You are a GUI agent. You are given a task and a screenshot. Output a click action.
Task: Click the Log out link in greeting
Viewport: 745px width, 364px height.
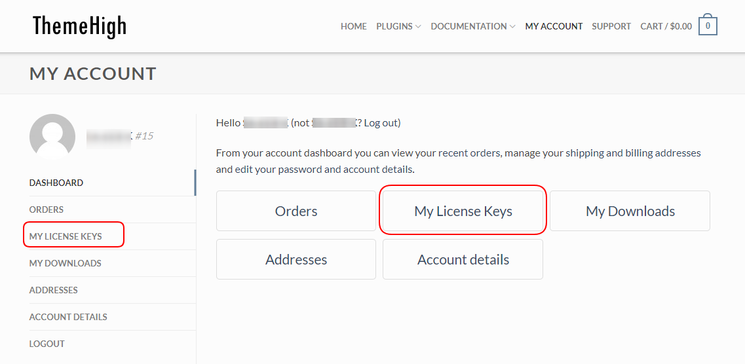click(381, 123)
